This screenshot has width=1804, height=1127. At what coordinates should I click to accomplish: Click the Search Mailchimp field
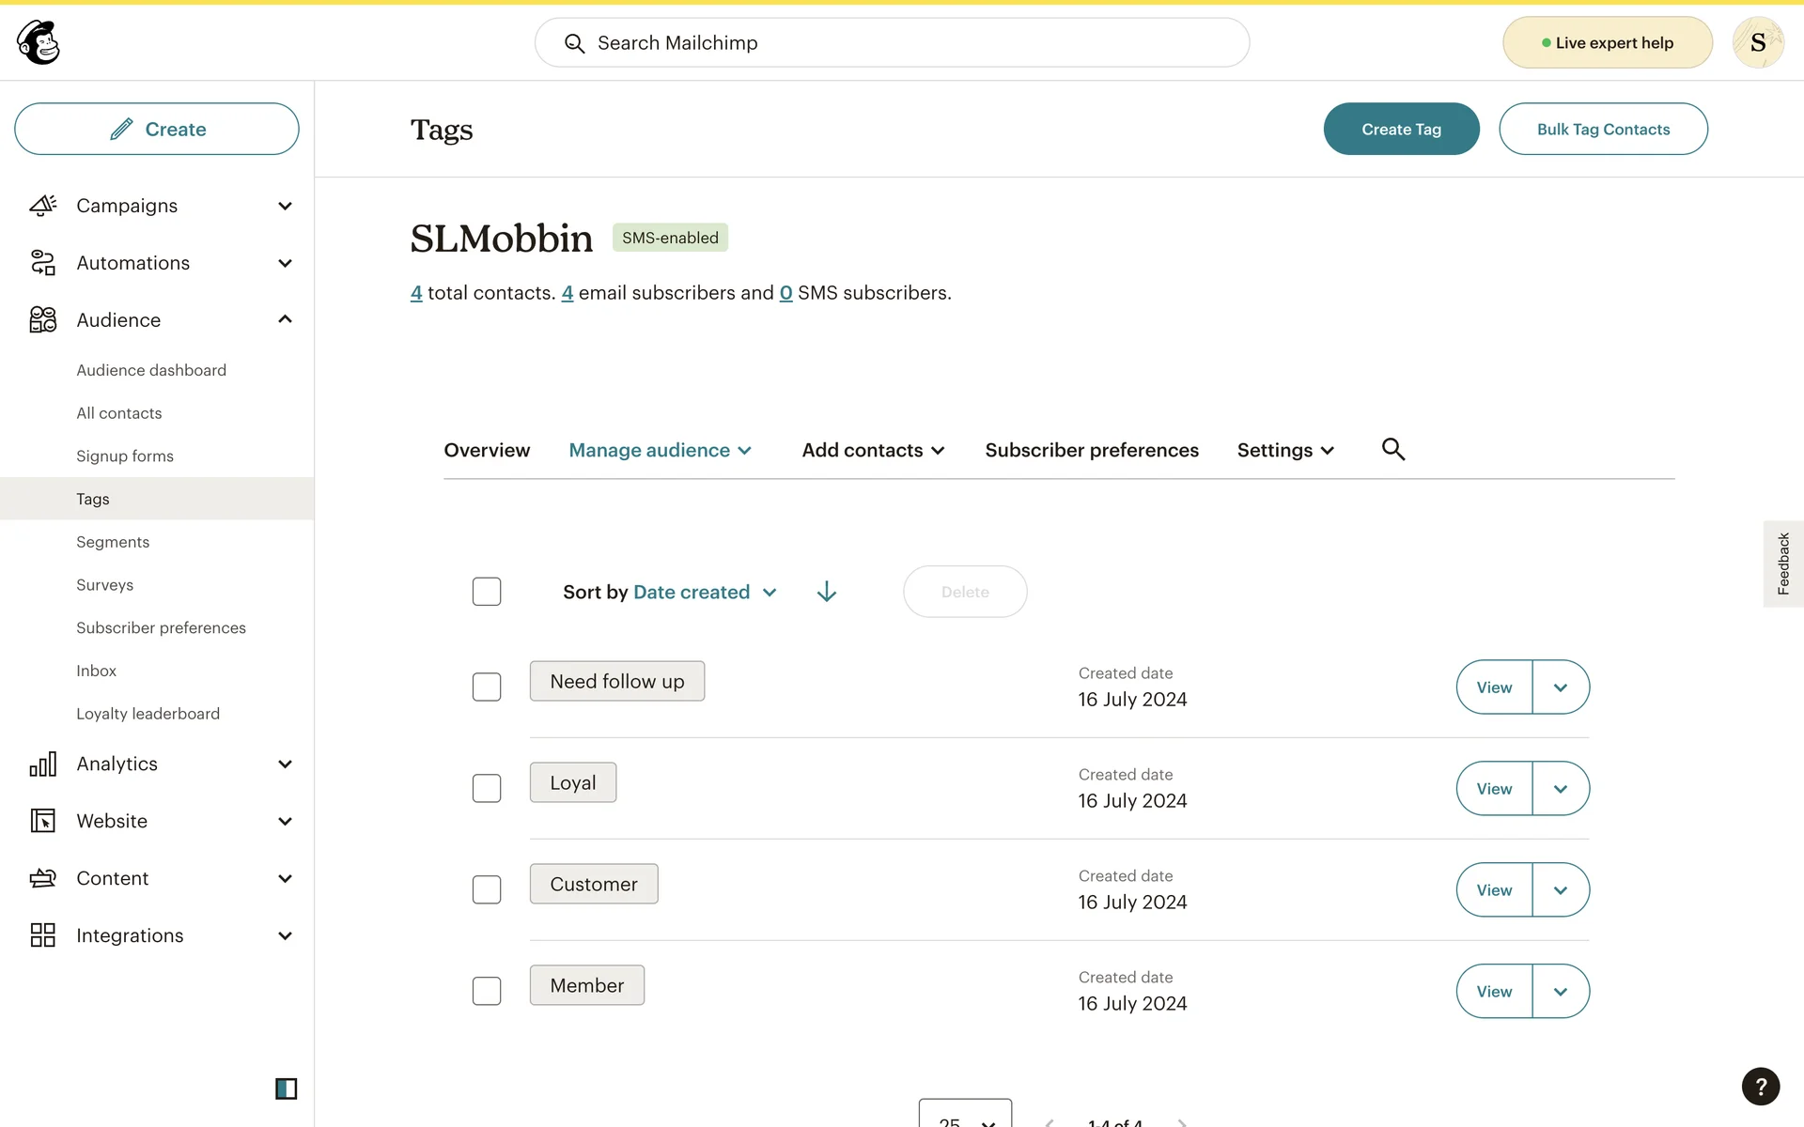[x=892, y=43]
